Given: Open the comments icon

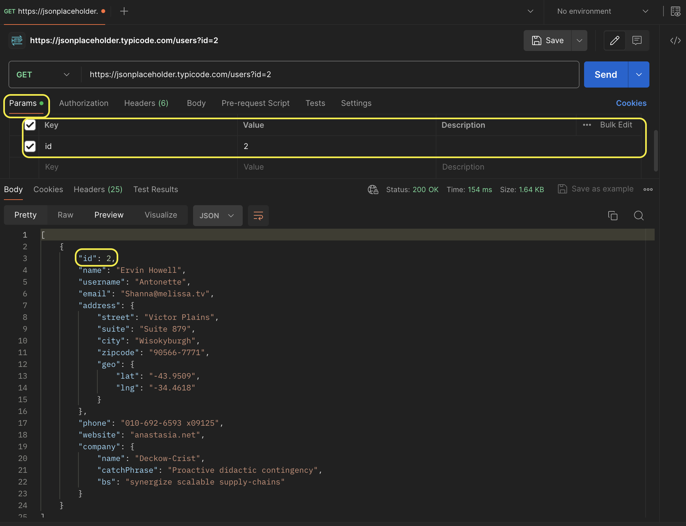Looking at the screenshot, I should (x=637, y=41).
